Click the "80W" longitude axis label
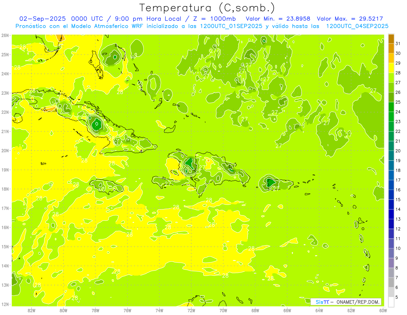This screenshot has width=407, height=315. click(x=63, y=310)
